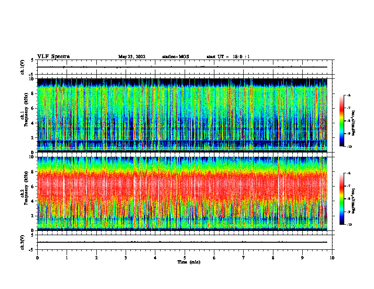Click the "-6" label on ch.1 colorbar

pyautogui.click(x=348, y=95)
